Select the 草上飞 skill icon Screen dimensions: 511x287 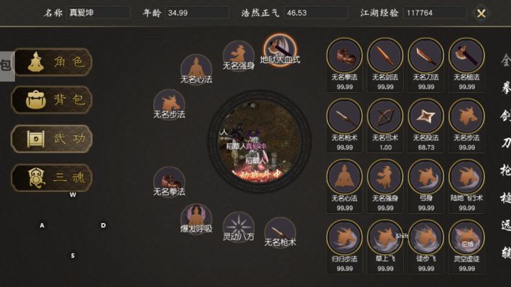(x=385, y=237)
